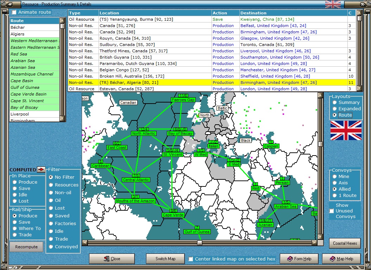Select the Cape Verde convoy node

click(x=173, y=215)
